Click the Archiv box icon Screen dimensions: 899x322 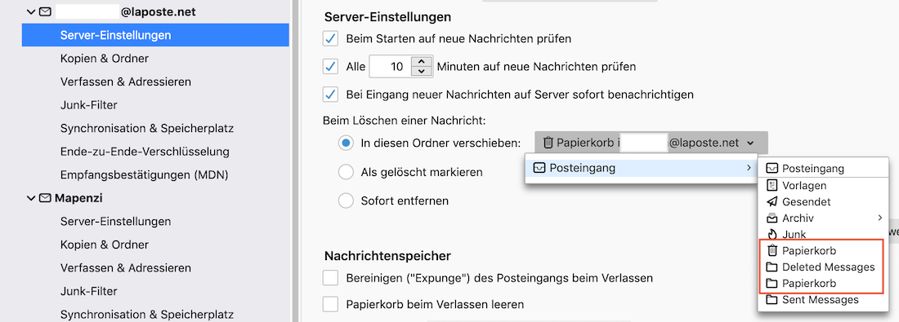tap(772, 218)
